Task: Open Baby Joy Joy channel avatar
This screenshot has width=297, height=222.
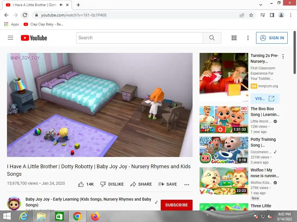Action: pyautogui.click(x=14, y=203)
